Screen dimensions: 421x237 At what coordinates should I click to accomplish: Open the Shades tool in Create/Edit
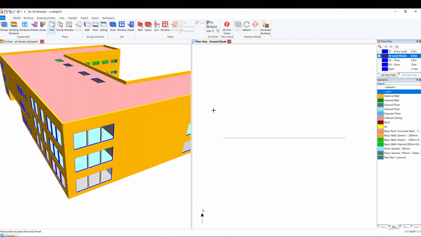click(x=35, y=27)
